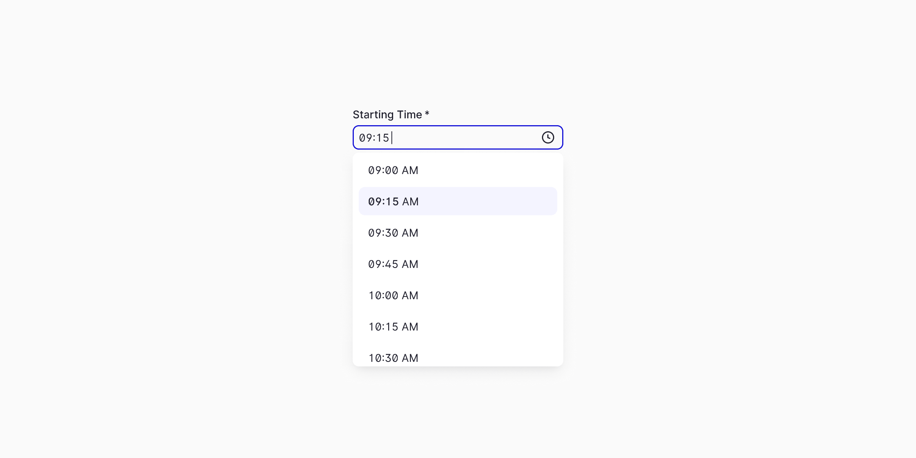Click the Starting Time label
Screen dimensions: 916x458
click(x=386, y=114)
